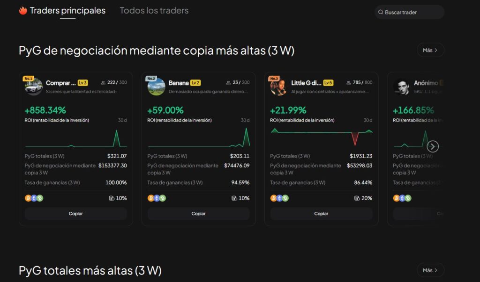Expand Más for PyG de negociación section
This screenshot has width=480, height=282.
(430, 50)
